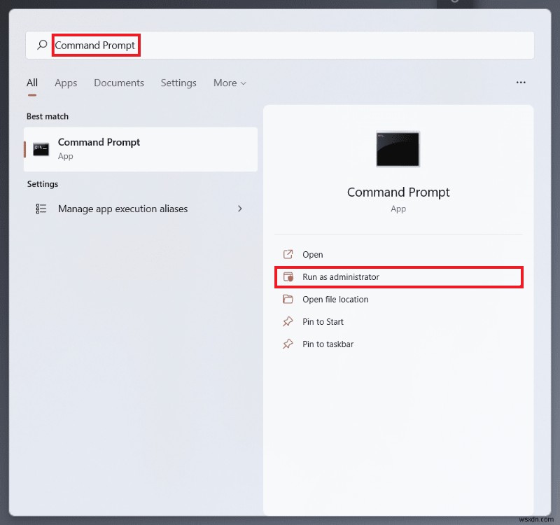Click Open to launch Command Prompt
560x525 pixels.
pyautogui.click(x=313, y=254)
